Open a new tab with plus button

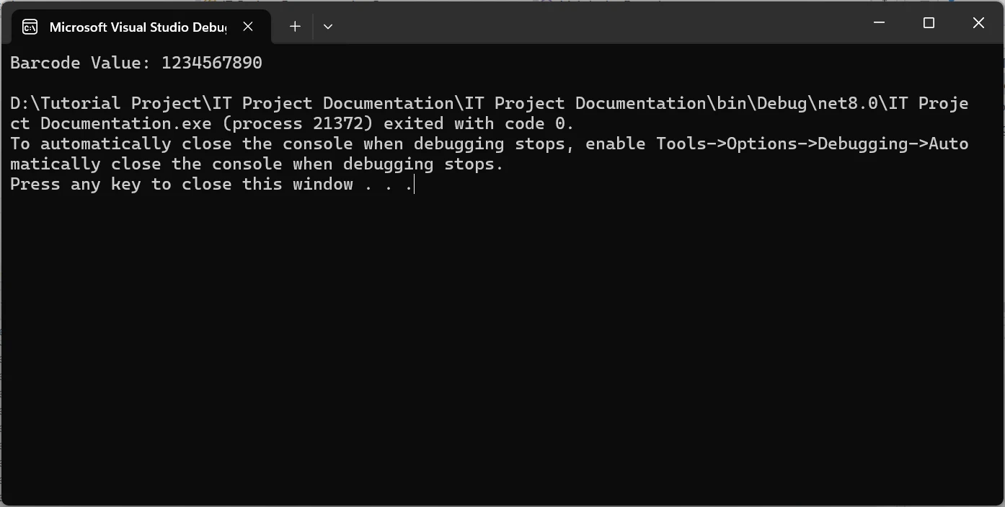tap(295, 27)
